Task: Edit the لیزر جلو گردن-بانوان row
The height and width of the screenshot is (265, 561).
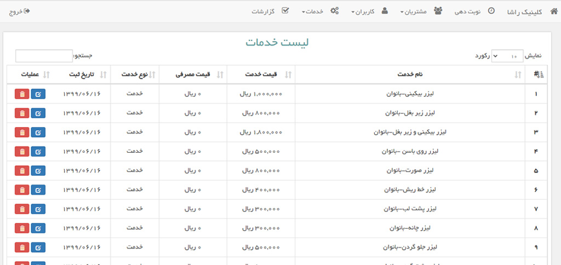Action: pyautogui.click(x=38, y=247)
